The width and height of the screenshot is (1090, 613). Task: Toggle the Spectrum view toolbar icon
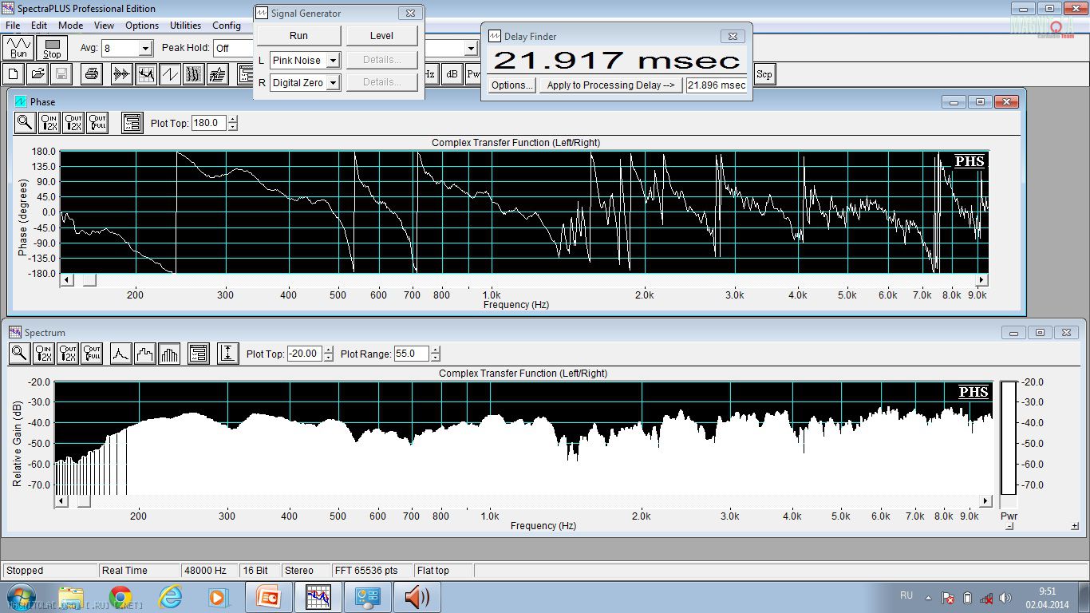[145, 74]
